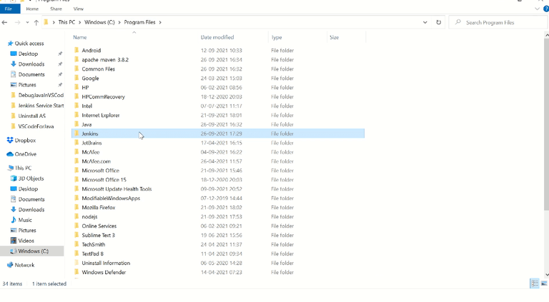Switch to the Share ribbon tab

click(x=56, y=9)
